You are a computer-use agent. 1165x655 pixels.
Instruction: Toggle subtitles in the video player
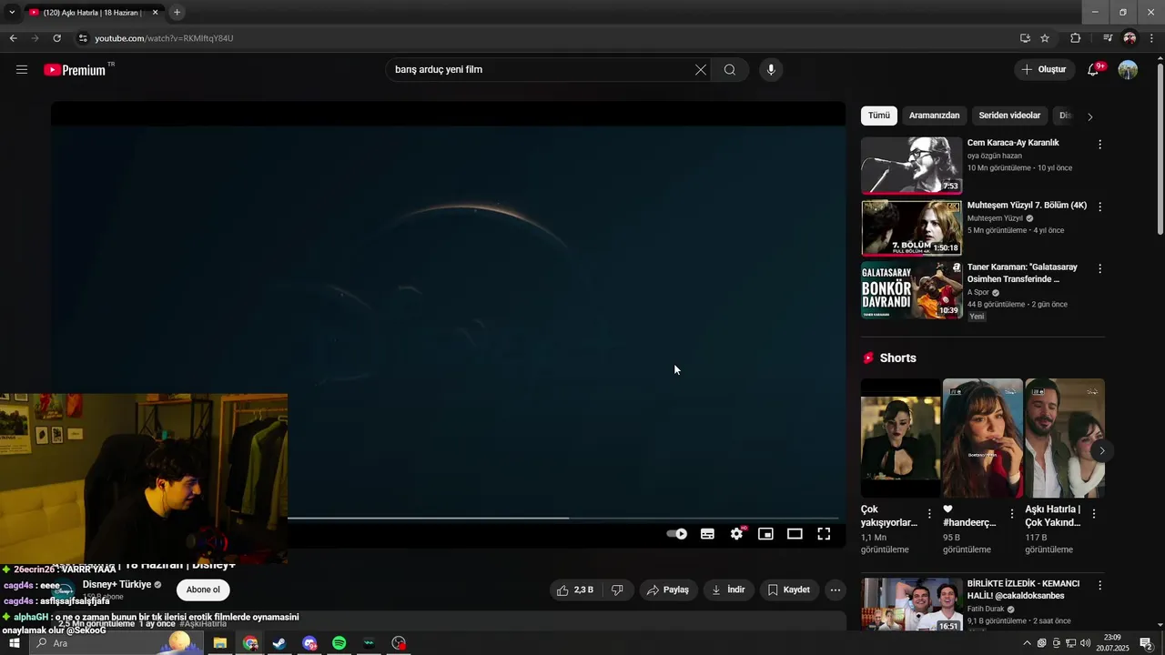[x=707, y=534]
